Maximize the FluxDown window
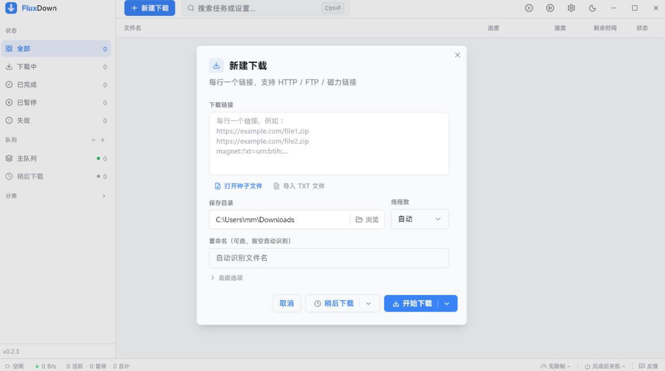The width and height of the screenshot is (665, 371). [634, 8]
